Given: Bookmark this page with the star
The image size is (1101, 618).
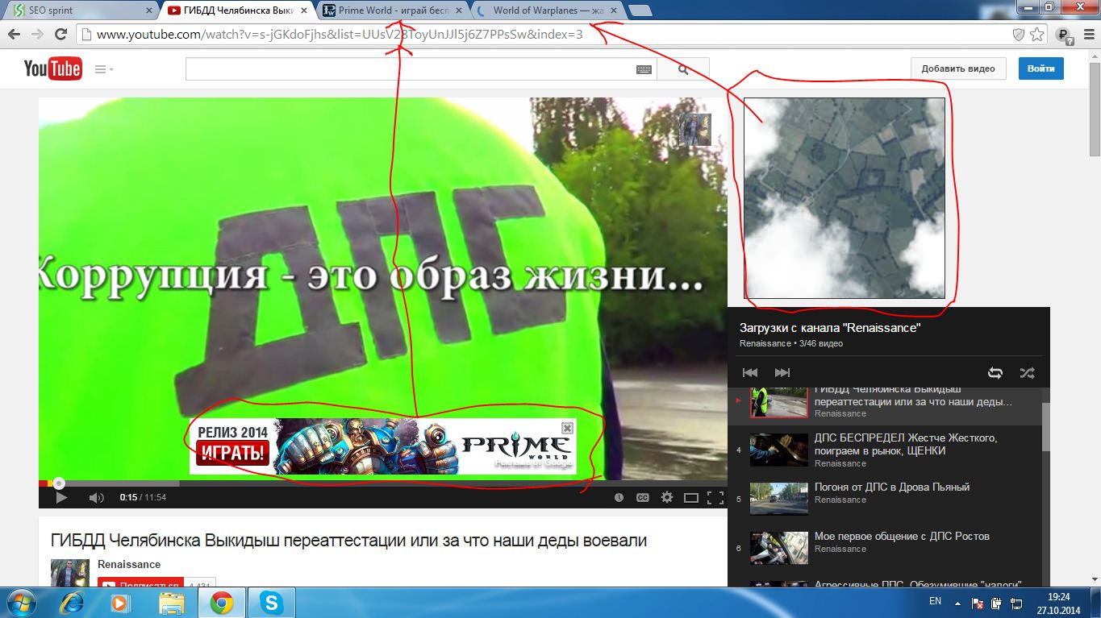Looking at the screenshot, I should coord(1036,35).
